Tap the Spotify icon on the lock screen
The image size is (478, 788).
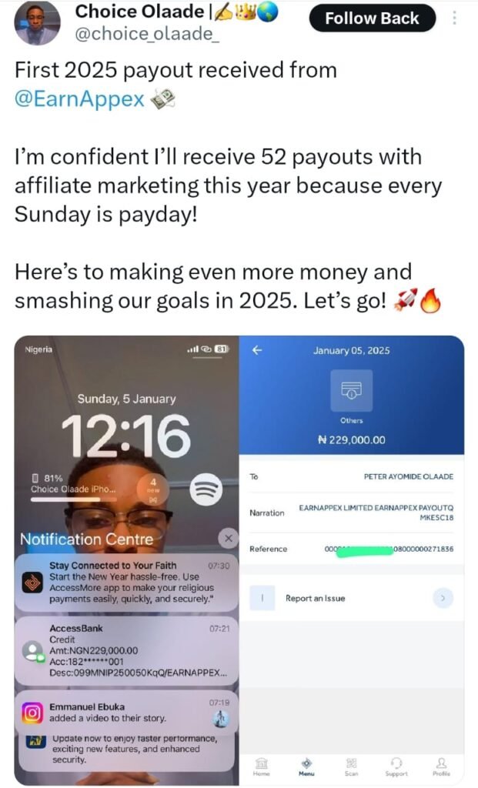(x=206, y=489)
